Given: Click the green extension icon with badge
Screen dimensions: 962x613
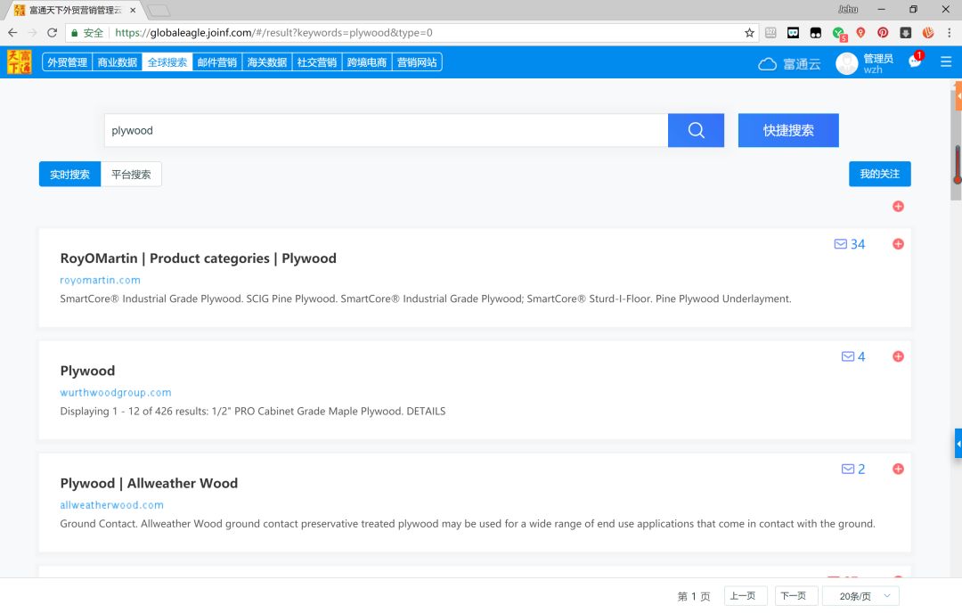Looking at the screenshot, I should [x=839, y=34].
